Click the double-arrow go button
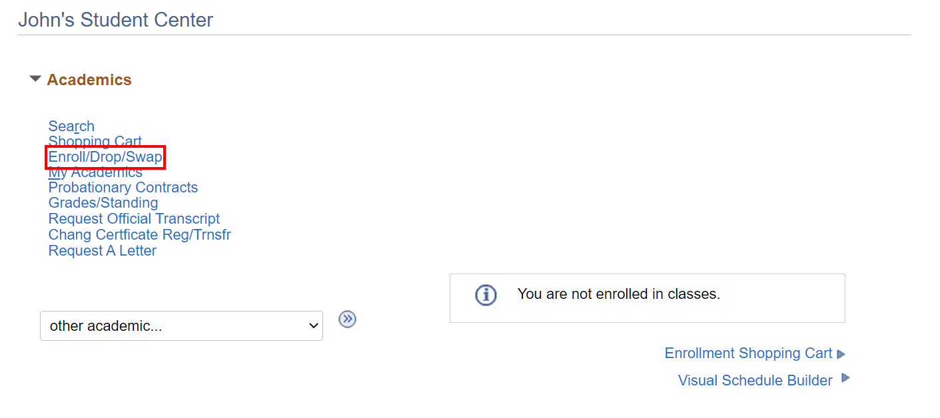This screenshot has width=940, height=418. [x=347, y=319]
